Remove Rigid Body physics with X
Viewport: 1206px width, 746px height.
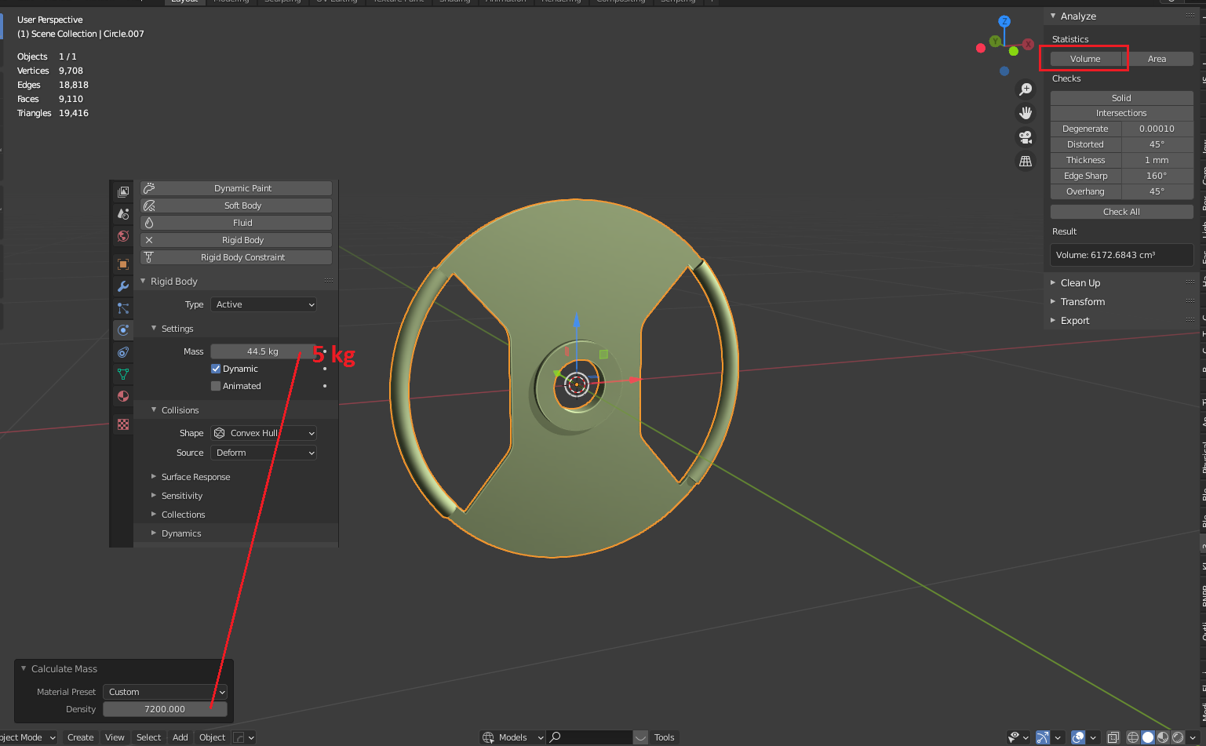(149, 240)
